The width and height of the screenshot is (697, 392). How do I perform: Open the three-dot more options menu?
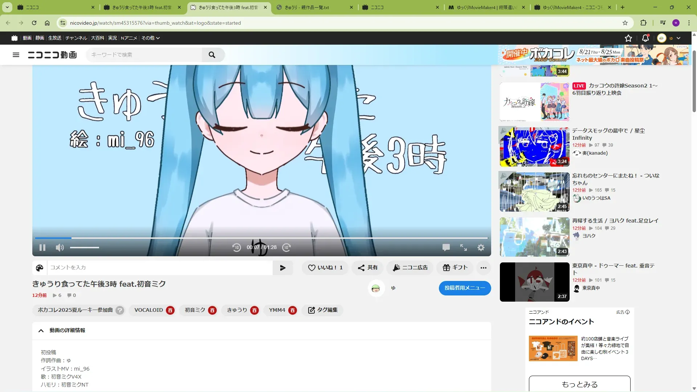[x=483, y=268]
